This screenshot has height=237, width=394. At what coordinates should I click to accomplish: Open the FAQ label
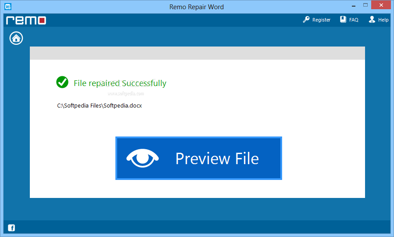pos(354,20)
